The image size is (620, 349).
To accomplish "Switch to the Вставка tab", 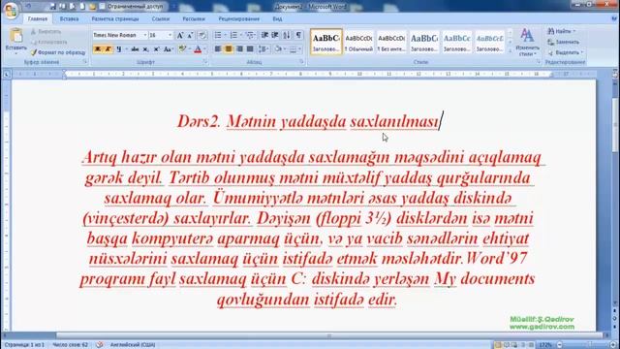I will click(x=69, y=18).
